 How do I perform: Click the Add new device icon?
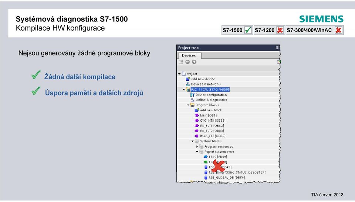pyautogui.click(x=188, y=79)
